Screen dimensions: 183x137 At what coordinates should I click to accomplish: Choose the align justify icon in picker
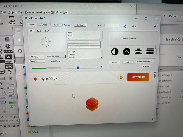pos(150,51)
